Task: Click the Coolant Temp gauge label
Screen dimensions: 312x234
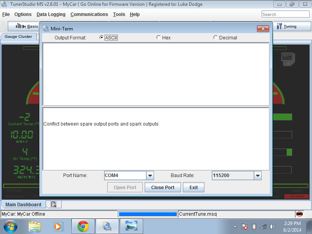Action: [23, 124]
